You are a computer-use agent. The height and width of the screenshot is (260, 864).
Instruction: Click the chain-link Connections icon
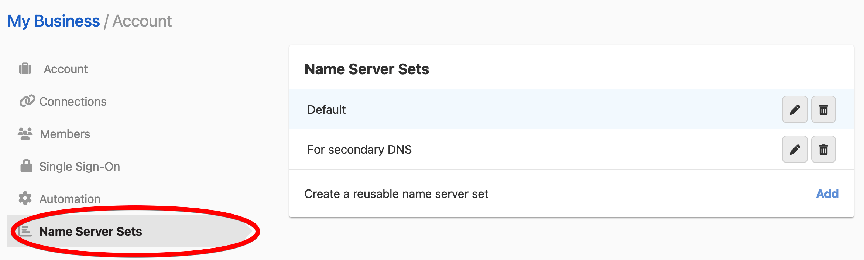27,101
